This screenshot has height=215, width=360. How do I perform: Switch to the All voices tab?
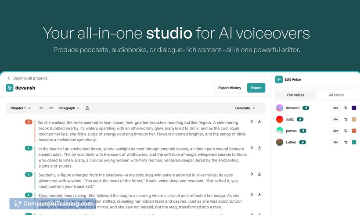coord(337,95)
